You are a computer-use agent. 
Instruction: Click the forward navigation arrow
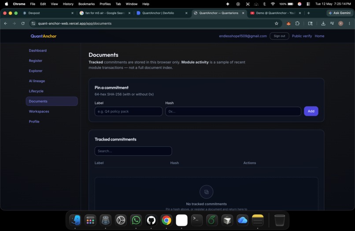(x=14, y=23)
